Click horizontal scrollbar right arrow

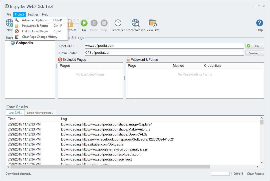click(x=257, y=166)
